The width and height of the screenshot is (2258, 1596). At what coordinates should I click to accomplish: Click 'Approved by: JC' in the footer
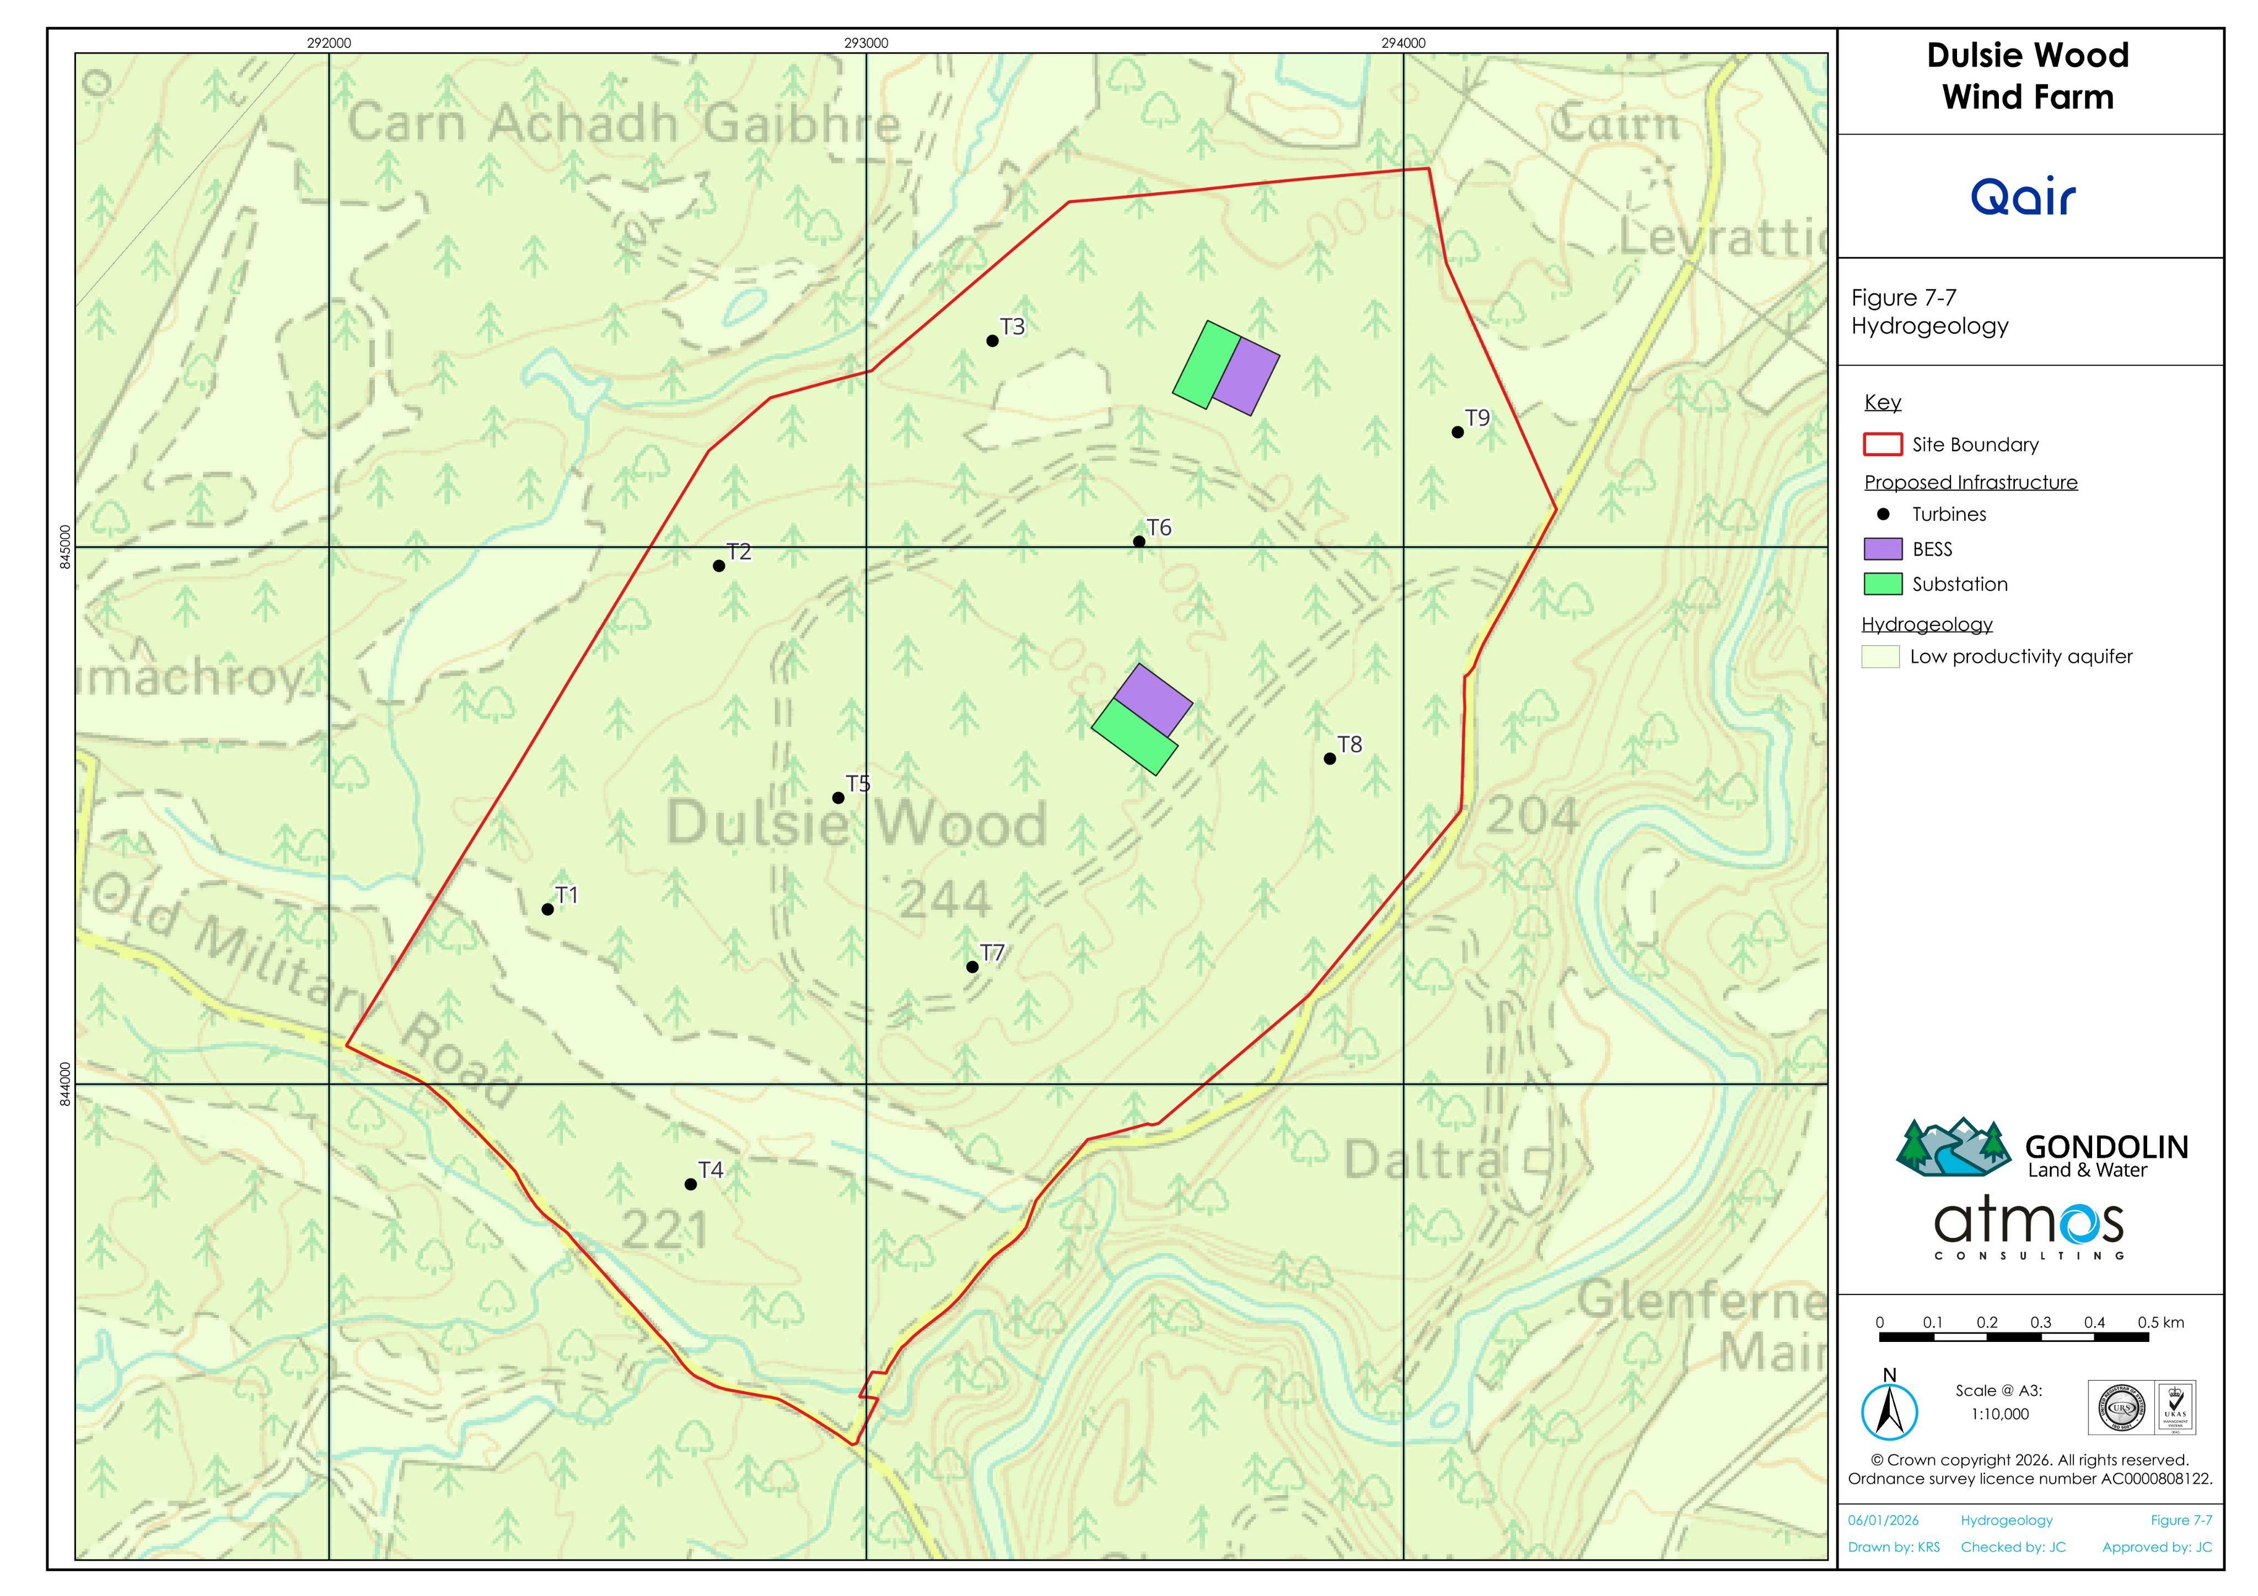[2158, 1547]
